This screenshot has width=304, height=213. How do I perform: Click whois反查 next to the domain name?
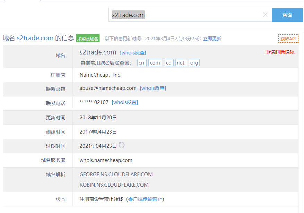[133, 53]
